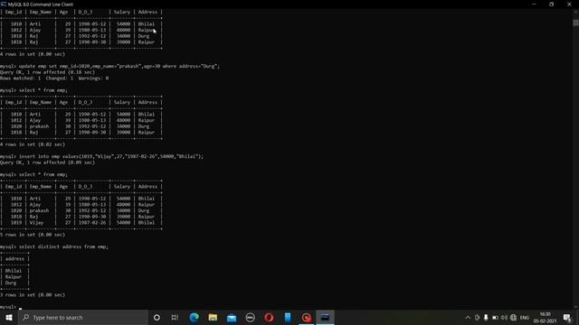Click 'Query OK, 1 row affected (0.09 sec)'
This screenshot has width=579, height=325.
[x=47, y=162]
